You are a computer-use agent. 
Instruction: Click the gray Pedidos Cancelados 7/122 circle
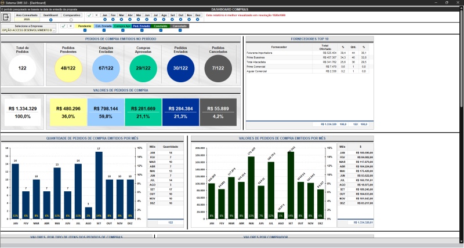(x=218, y=68)
